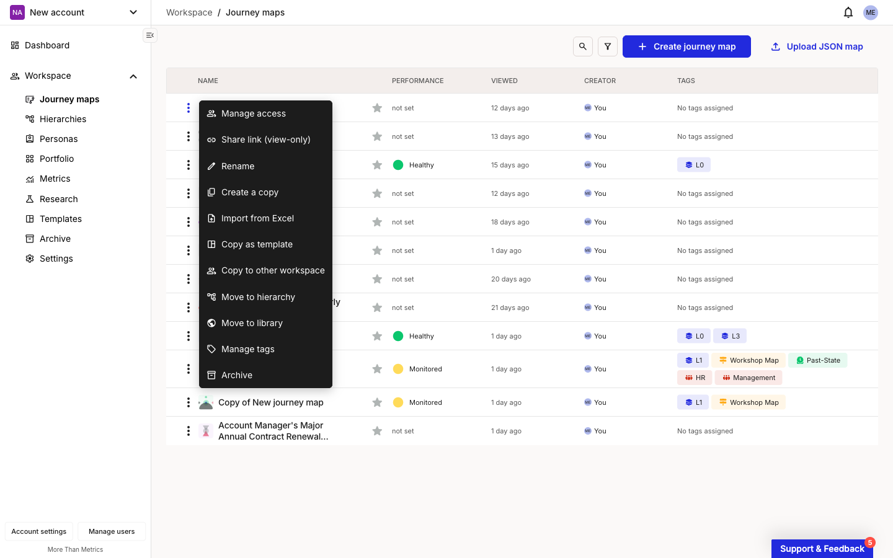The width and height of the screenshot is (893, 558).
Task: Open the notifications bell
Action: pos(848,12)
